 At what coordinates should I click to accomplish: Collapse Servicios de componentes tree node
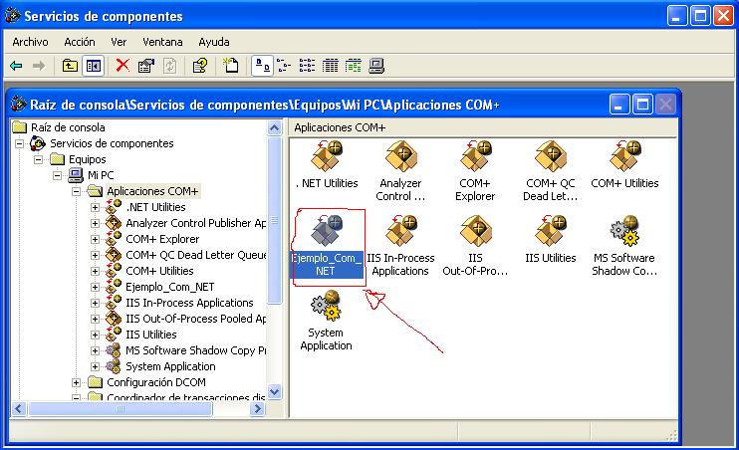pyautogui.click(x=19, y=143)
